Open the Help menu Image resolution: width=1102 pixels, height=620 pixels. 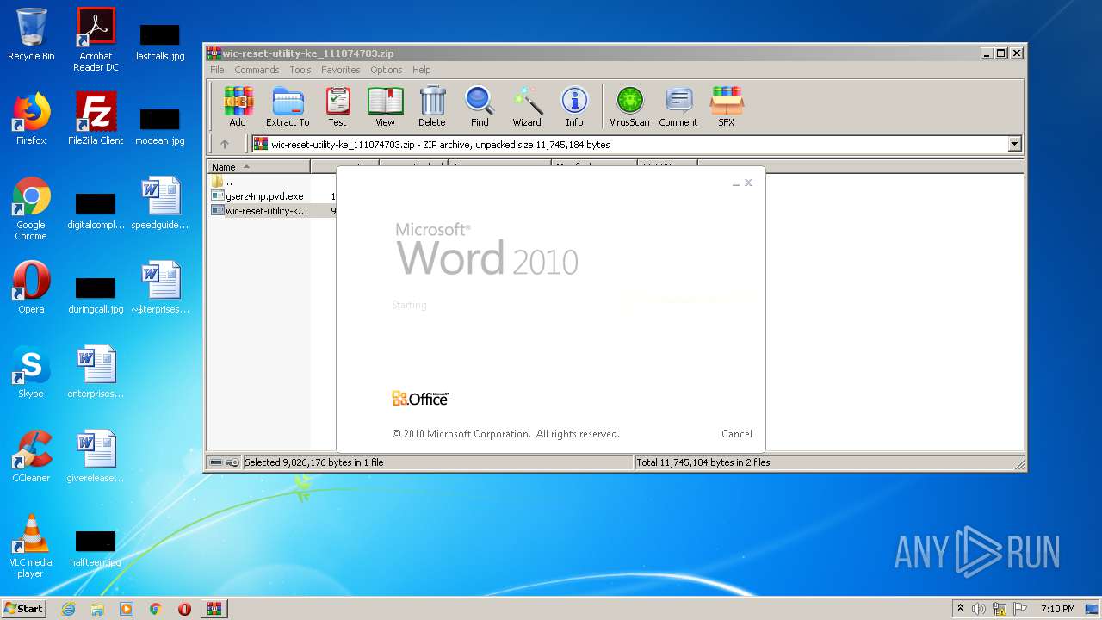coord(421,70)
